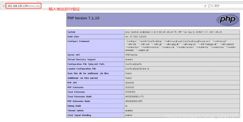Image resolution: width=243 pixels, height=122 pixels.
Task: Select the Dec 23 2019 build date value
Action: [x=135, y=37]
